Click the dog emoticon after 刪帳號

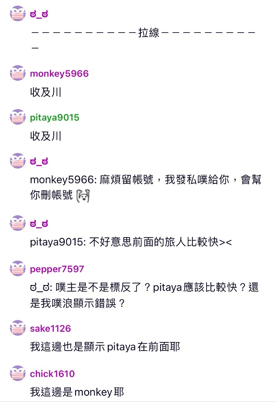point(83,196)
